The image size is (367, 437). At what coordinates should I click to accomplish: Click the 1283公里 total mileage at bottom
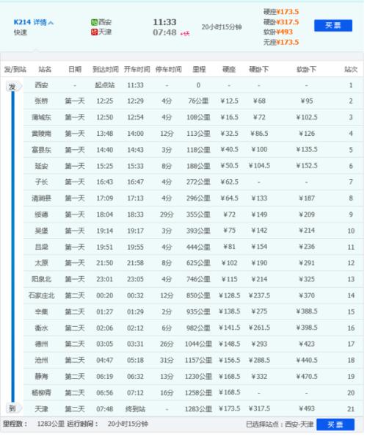pos(51,424)
